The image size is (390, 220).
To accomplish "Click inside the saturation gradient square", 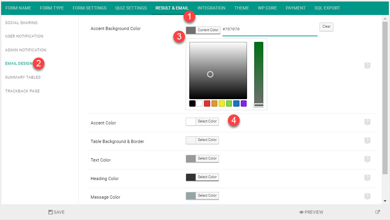I will click(218, 70).
